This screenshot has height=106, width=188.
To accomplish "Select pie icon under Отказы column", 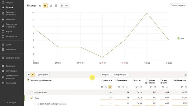I will [x=136, y=87].
